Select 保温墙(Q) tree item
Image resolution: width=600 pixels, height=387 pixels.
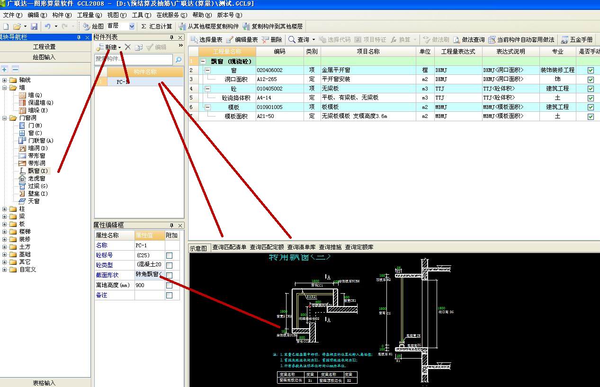pyautogui.click(x=36, y=103)
